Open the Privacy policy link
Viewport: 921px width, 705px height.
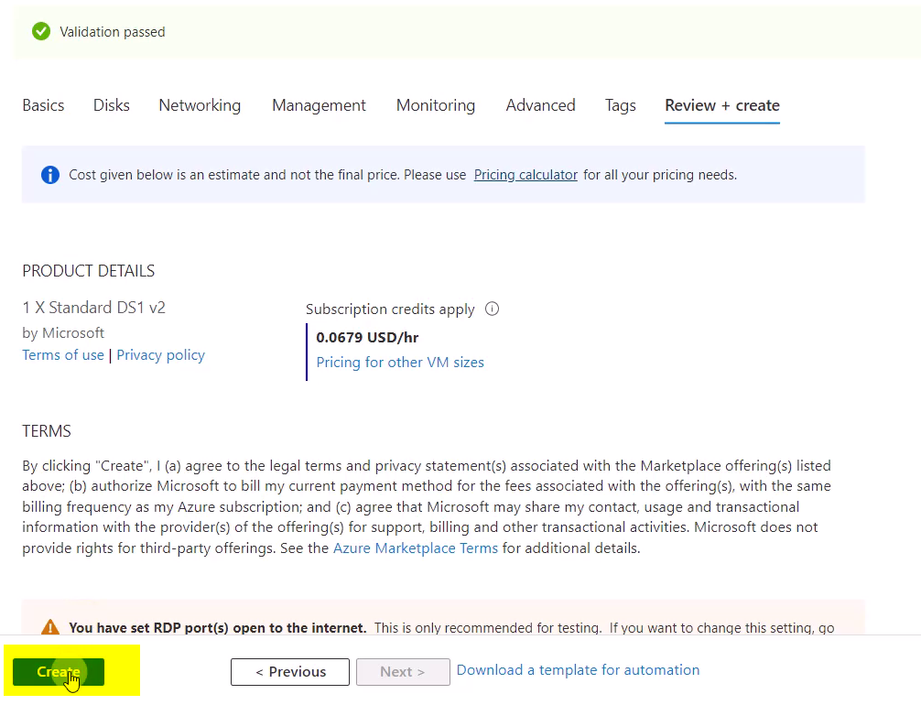160,355
